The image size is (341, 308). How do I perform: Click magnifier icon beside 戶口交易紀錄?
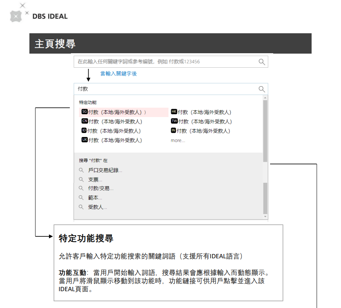81,170
